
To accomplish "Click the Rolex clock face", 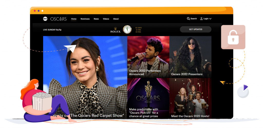I will point(127,30).
